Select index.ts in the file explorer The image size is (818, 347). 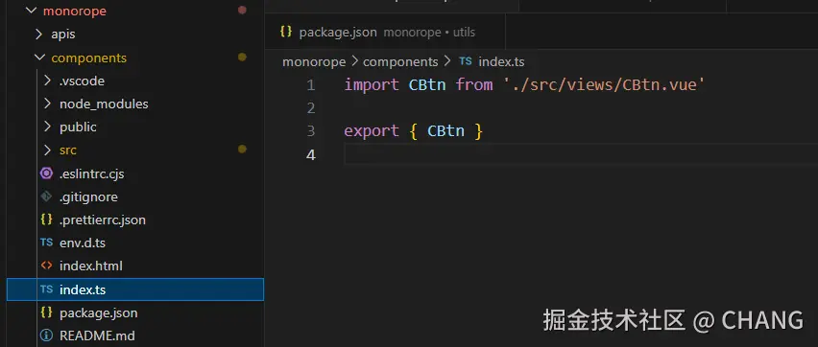tap(135, 289)
